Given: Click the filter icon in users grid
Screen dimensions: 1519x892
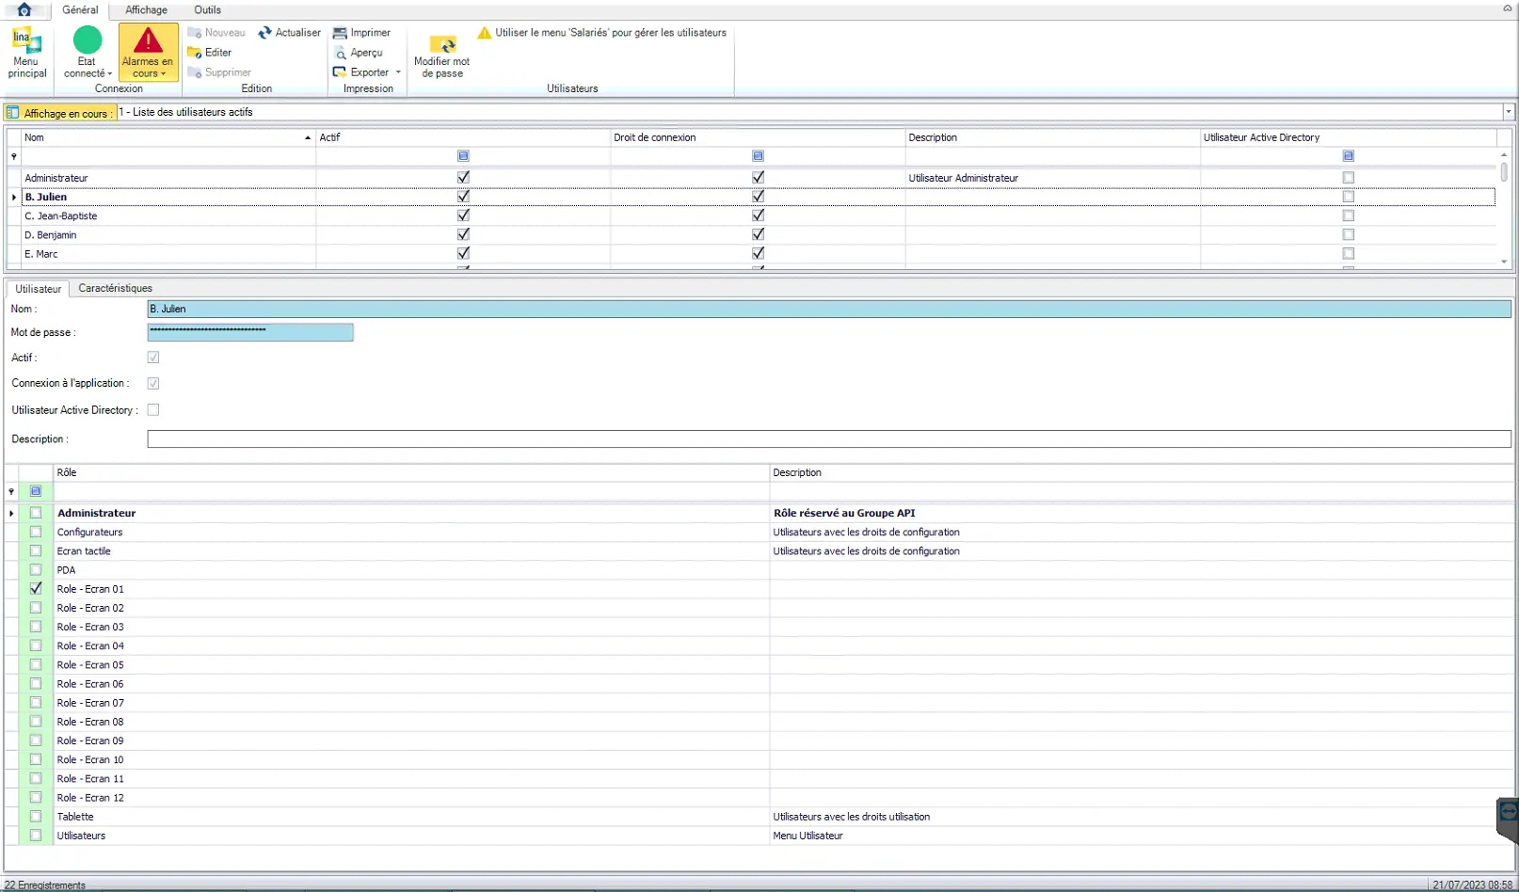Looking at the screenshot, I should coord(13,156).
